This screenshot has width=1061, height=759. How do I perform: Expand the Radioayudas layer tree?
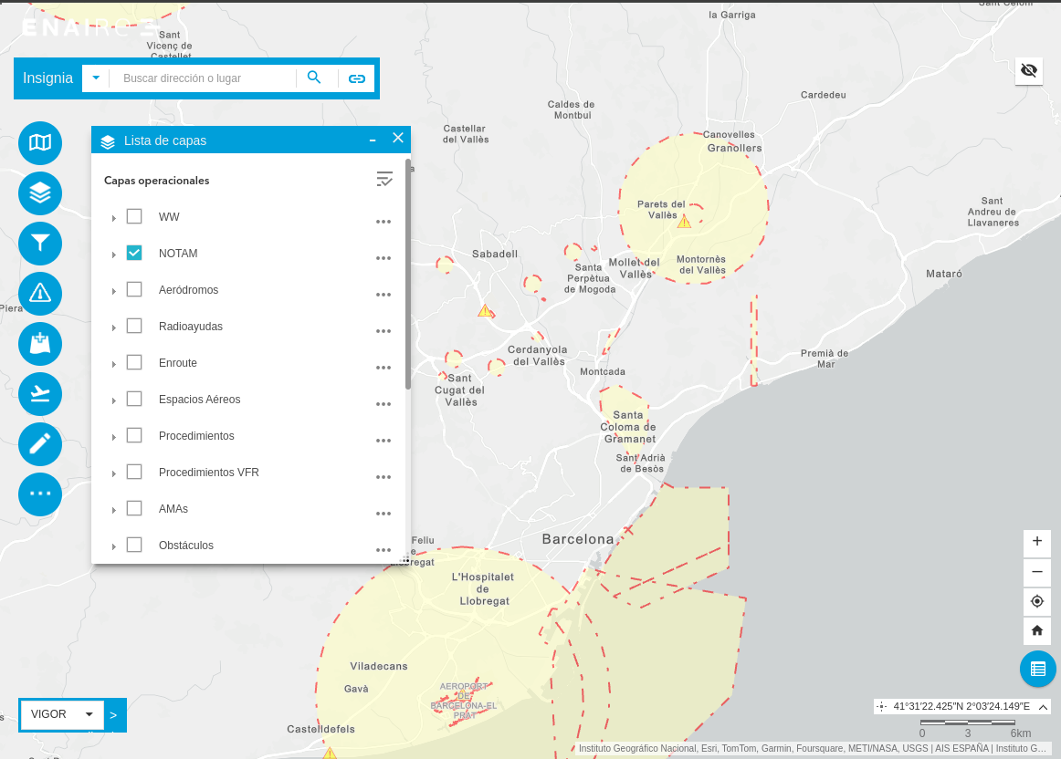click(x=114, y=328)
